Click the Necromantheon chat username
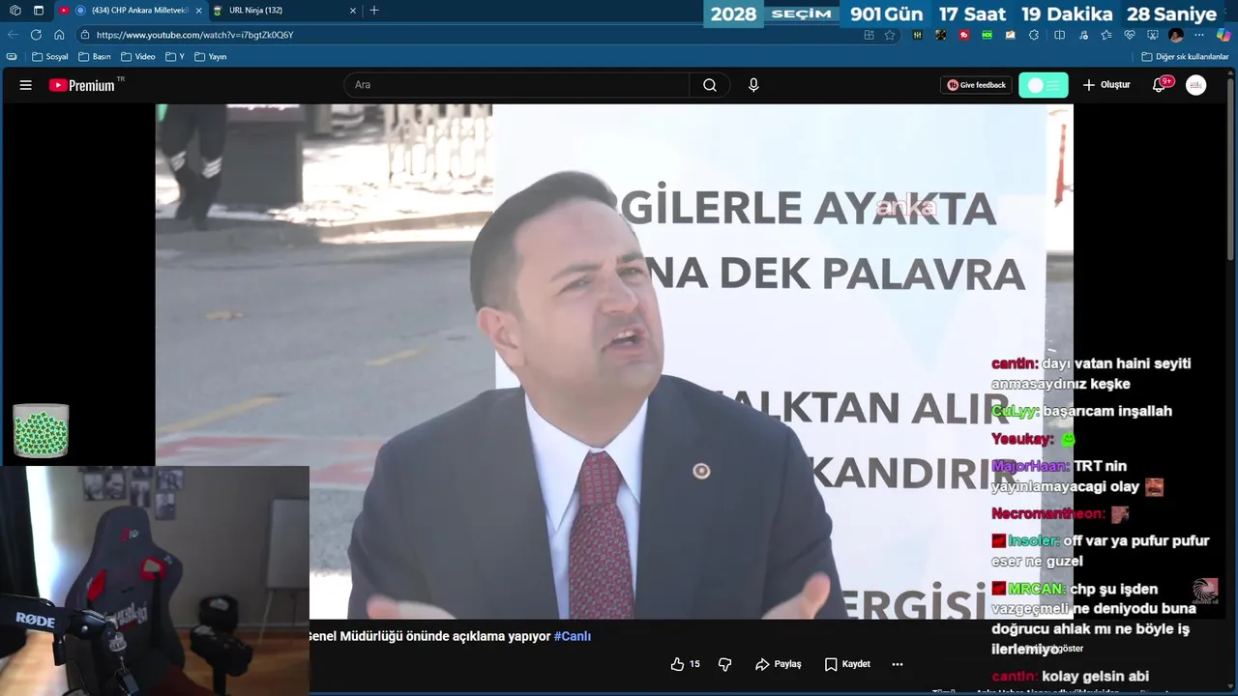Viewport: 1238px width, 696px height. tap(1048, 513)
